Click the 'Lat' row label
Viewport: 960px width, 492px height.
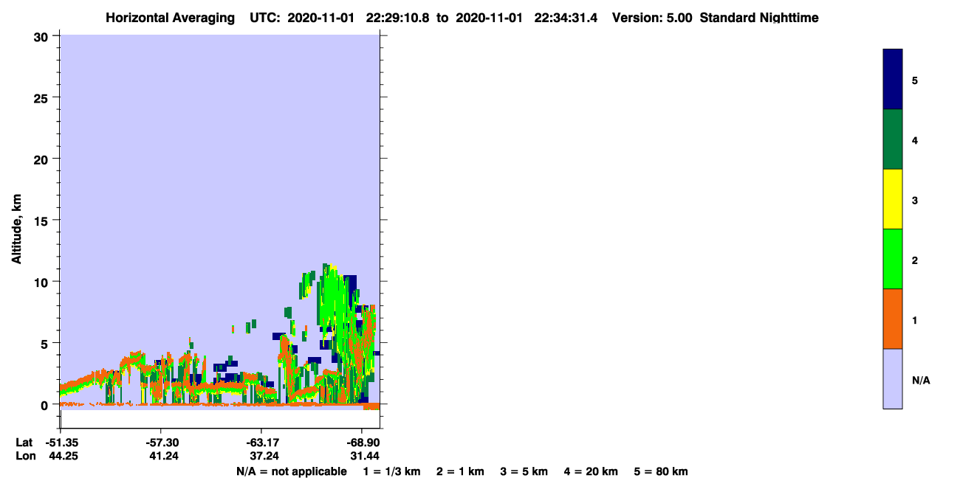tap(24, 442)
